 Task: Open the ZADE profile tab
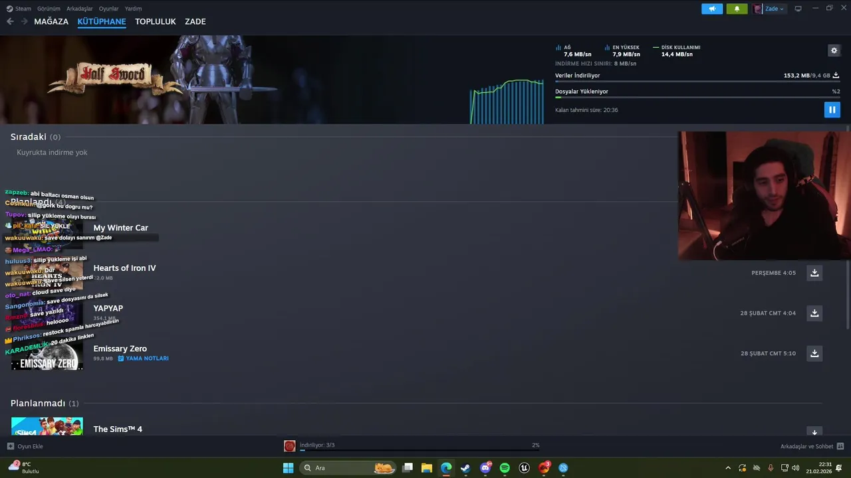(x=195, y=21)
